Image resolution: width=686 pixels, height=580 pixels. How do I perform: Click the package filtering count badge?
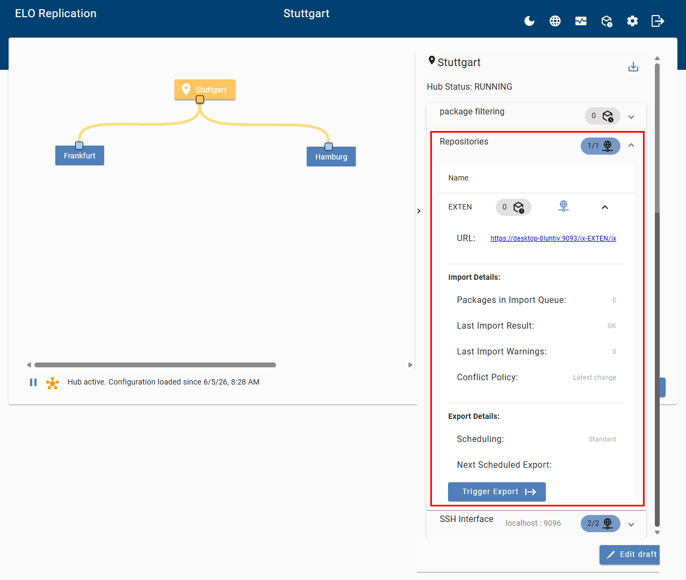[x=602, y=116]
